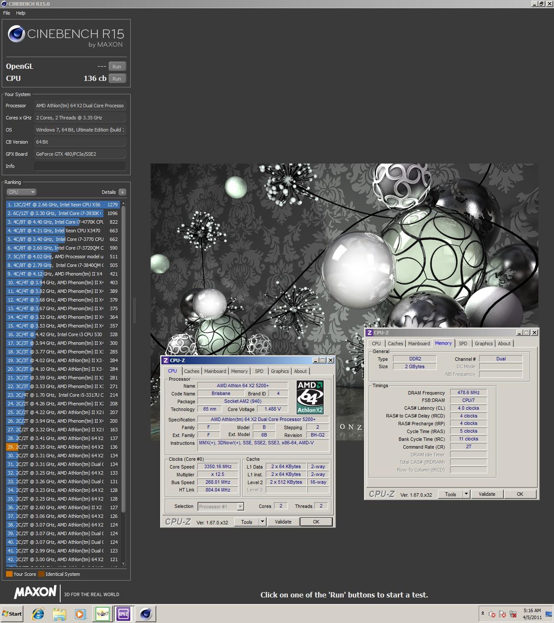This screenshot has width=554, height=623.
Task: Open SPD tab in CPU-Z Memory window
Action: coord(463,344)
